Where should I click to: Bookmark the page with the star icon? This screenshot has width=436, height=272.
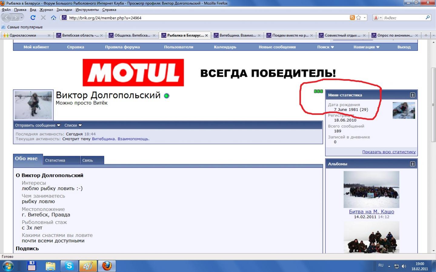(358, 18)
